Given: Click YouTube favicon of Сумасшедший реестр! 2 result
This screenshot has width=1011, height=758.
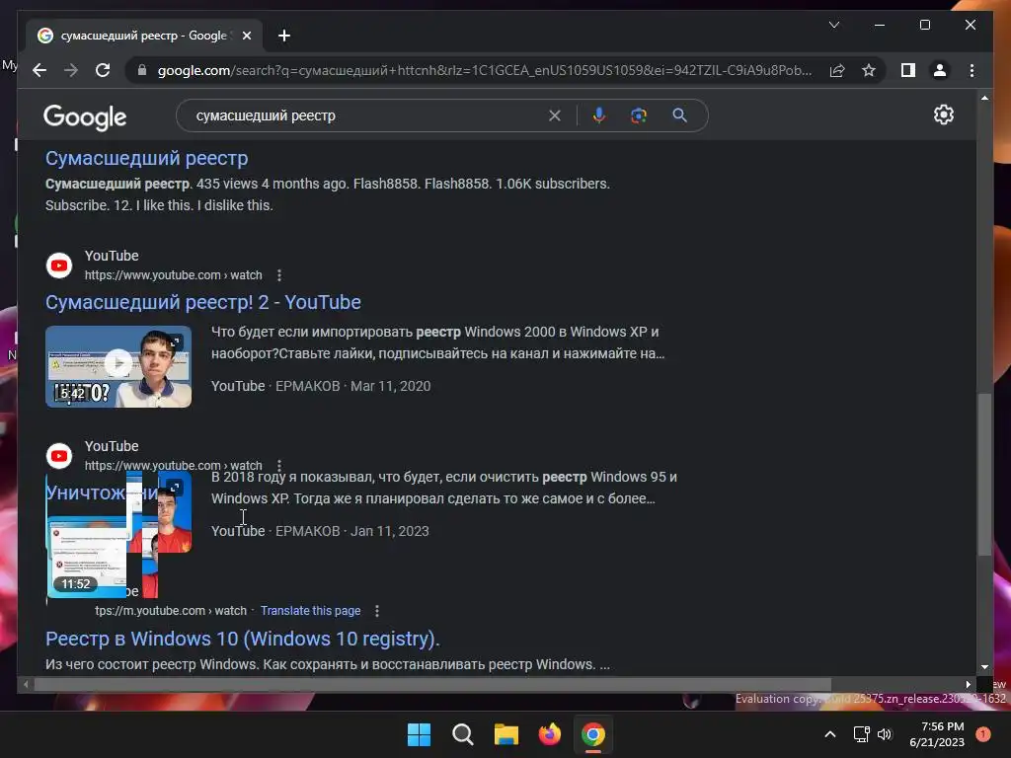Looking at the screenshot, I should click(59, 265).
